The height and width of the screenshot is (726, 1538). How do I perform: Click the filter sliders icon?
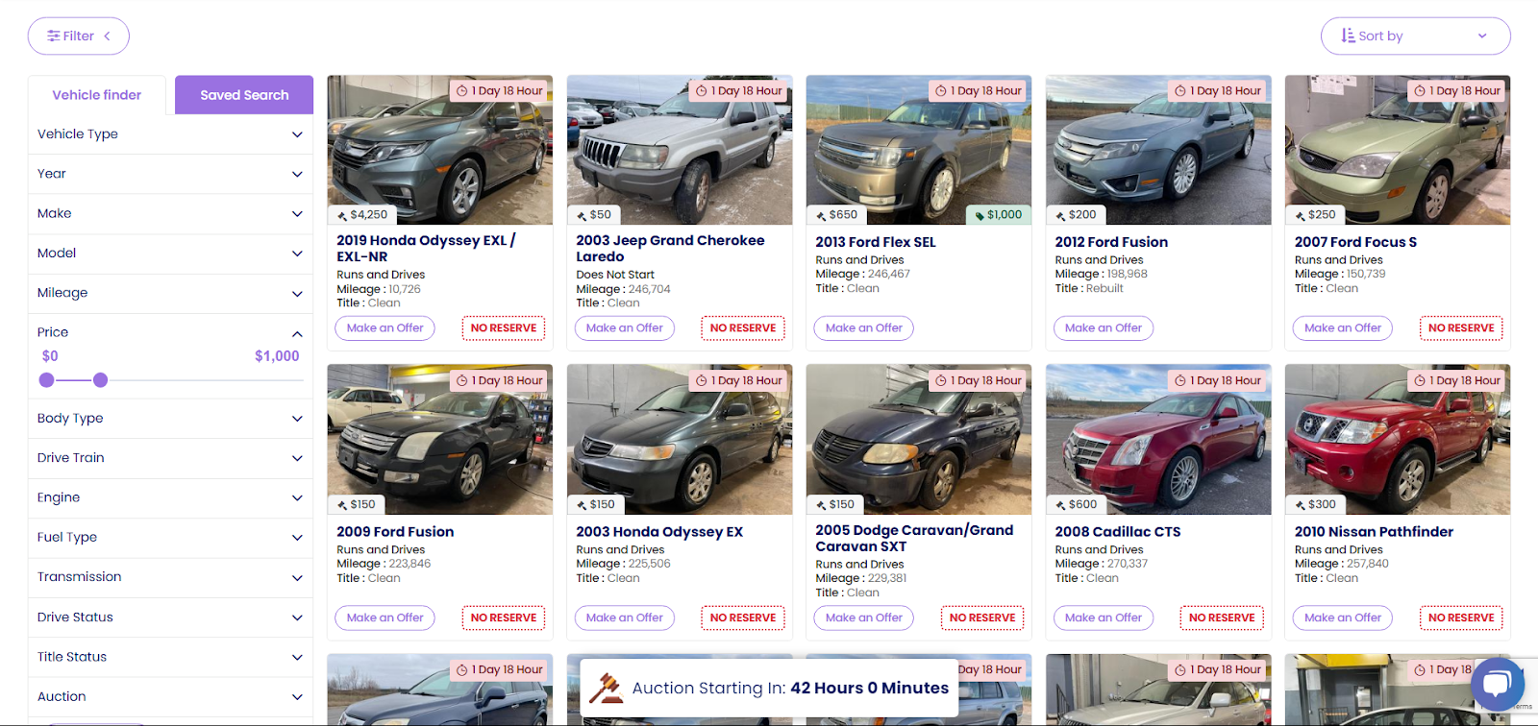coord(54,36)
